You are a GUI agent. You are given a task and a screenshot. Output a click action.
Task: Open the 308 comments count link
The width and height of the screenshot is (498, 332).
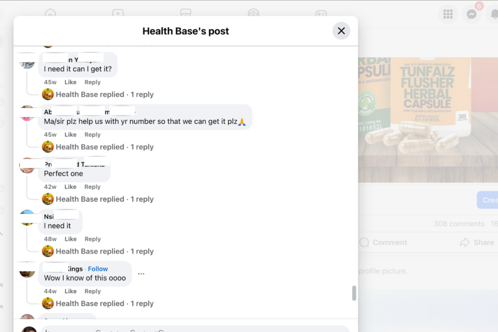coord(459,224)
